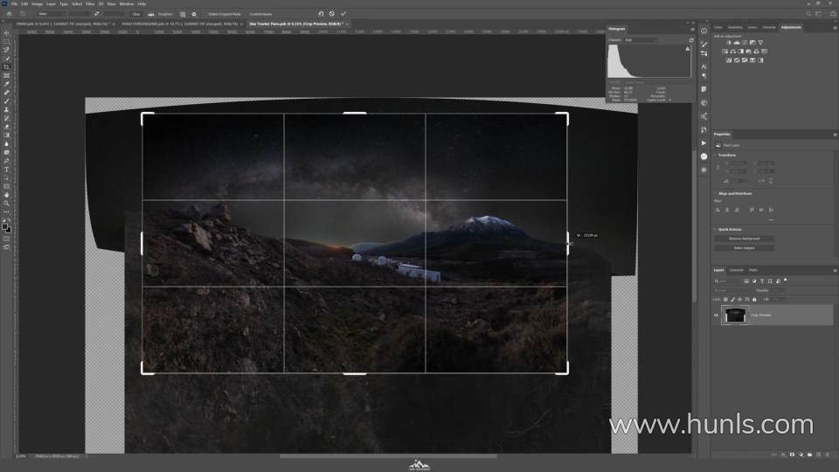Image resolution: width=839 pixels, height=472 pixels.
Task: Select the Rectangular Marquee tool
Action: coord(6,42)
